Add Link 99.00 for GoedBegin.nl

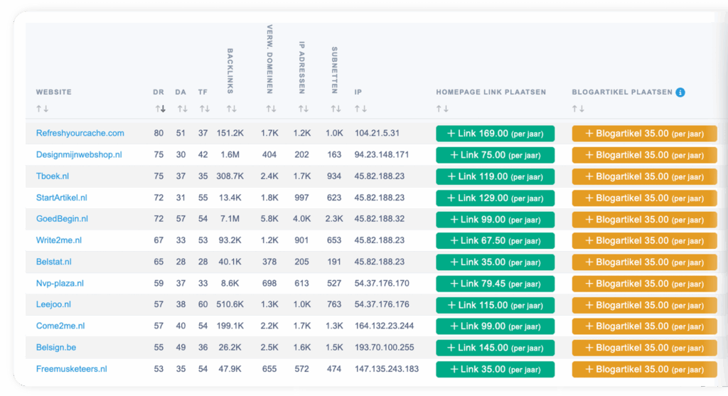495,220
